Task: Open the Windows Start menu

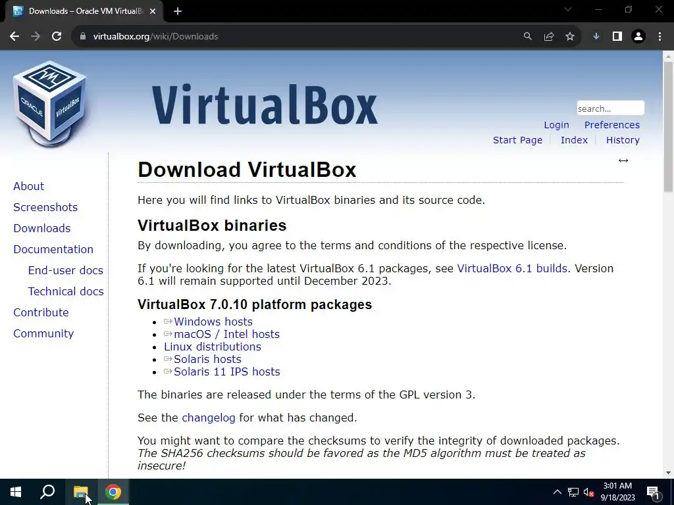Action: pos(16,492)
